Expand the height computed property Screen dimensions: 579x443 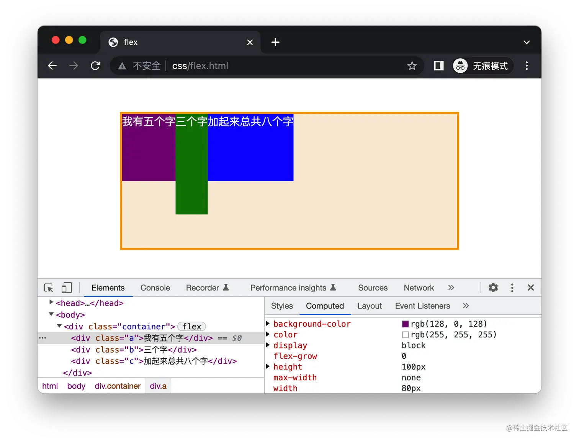point(268,366)
